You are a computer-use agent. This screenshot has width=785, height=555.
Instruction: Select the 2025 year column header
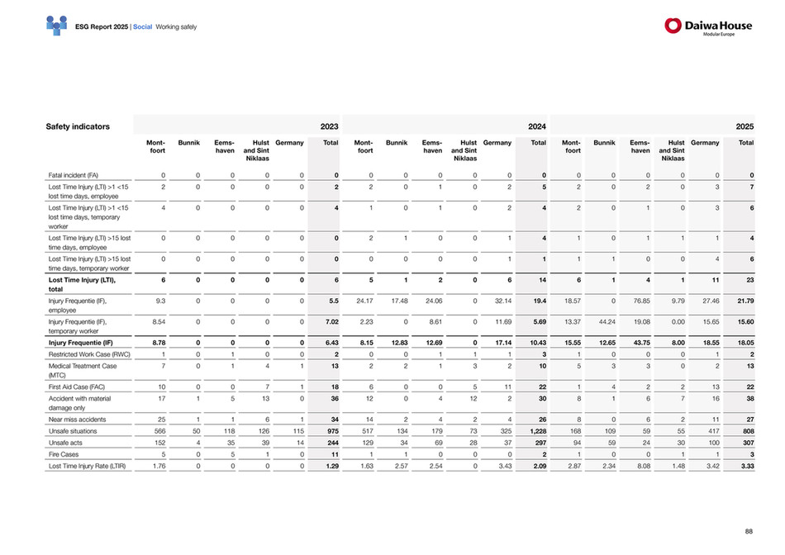[x=745, y=126]
